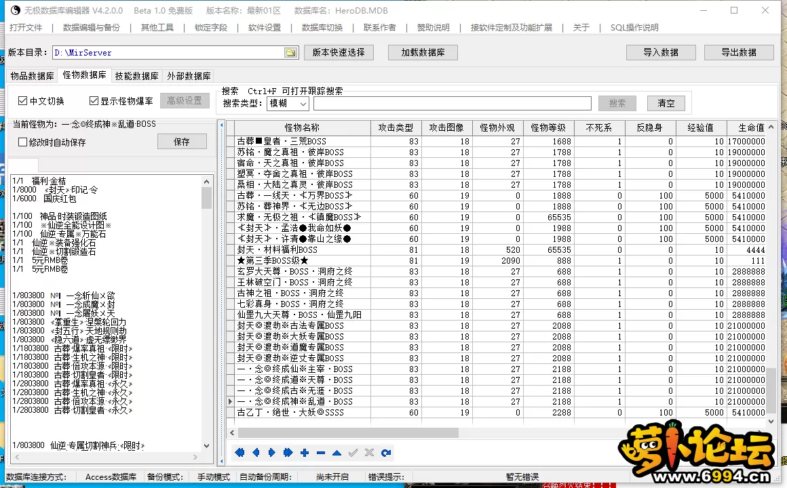Click drop entry 1/1 福利金桔
The width and height of the screenshot is (787, 488).
[39, 181]
